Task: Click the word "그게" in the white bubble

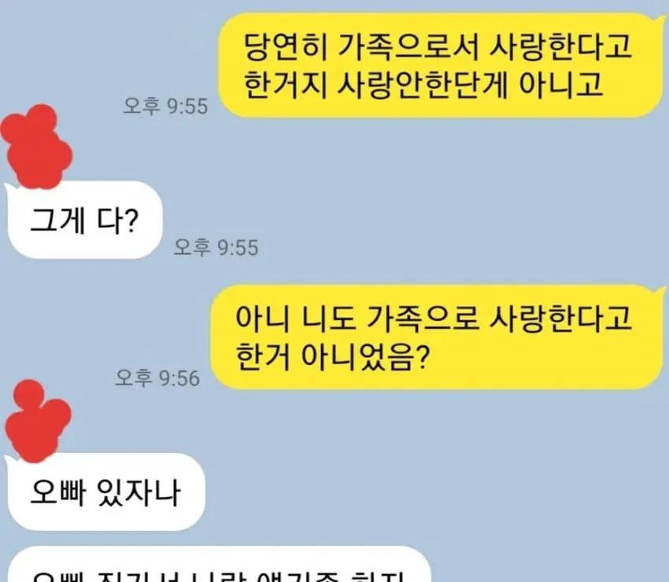Action: [57, 220]
